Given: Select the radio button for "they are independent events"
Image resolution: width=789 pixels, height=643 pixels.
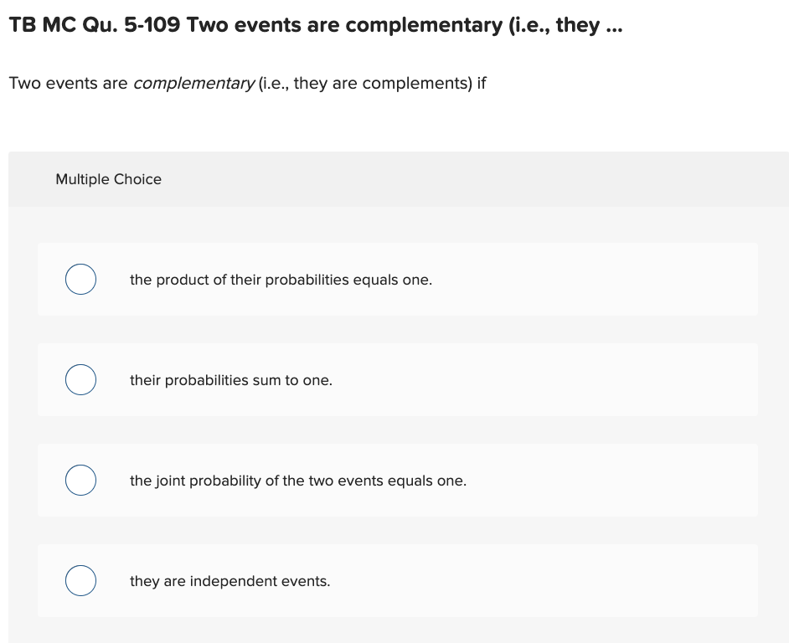Looking at the screenshot, I should click(80, 580).
